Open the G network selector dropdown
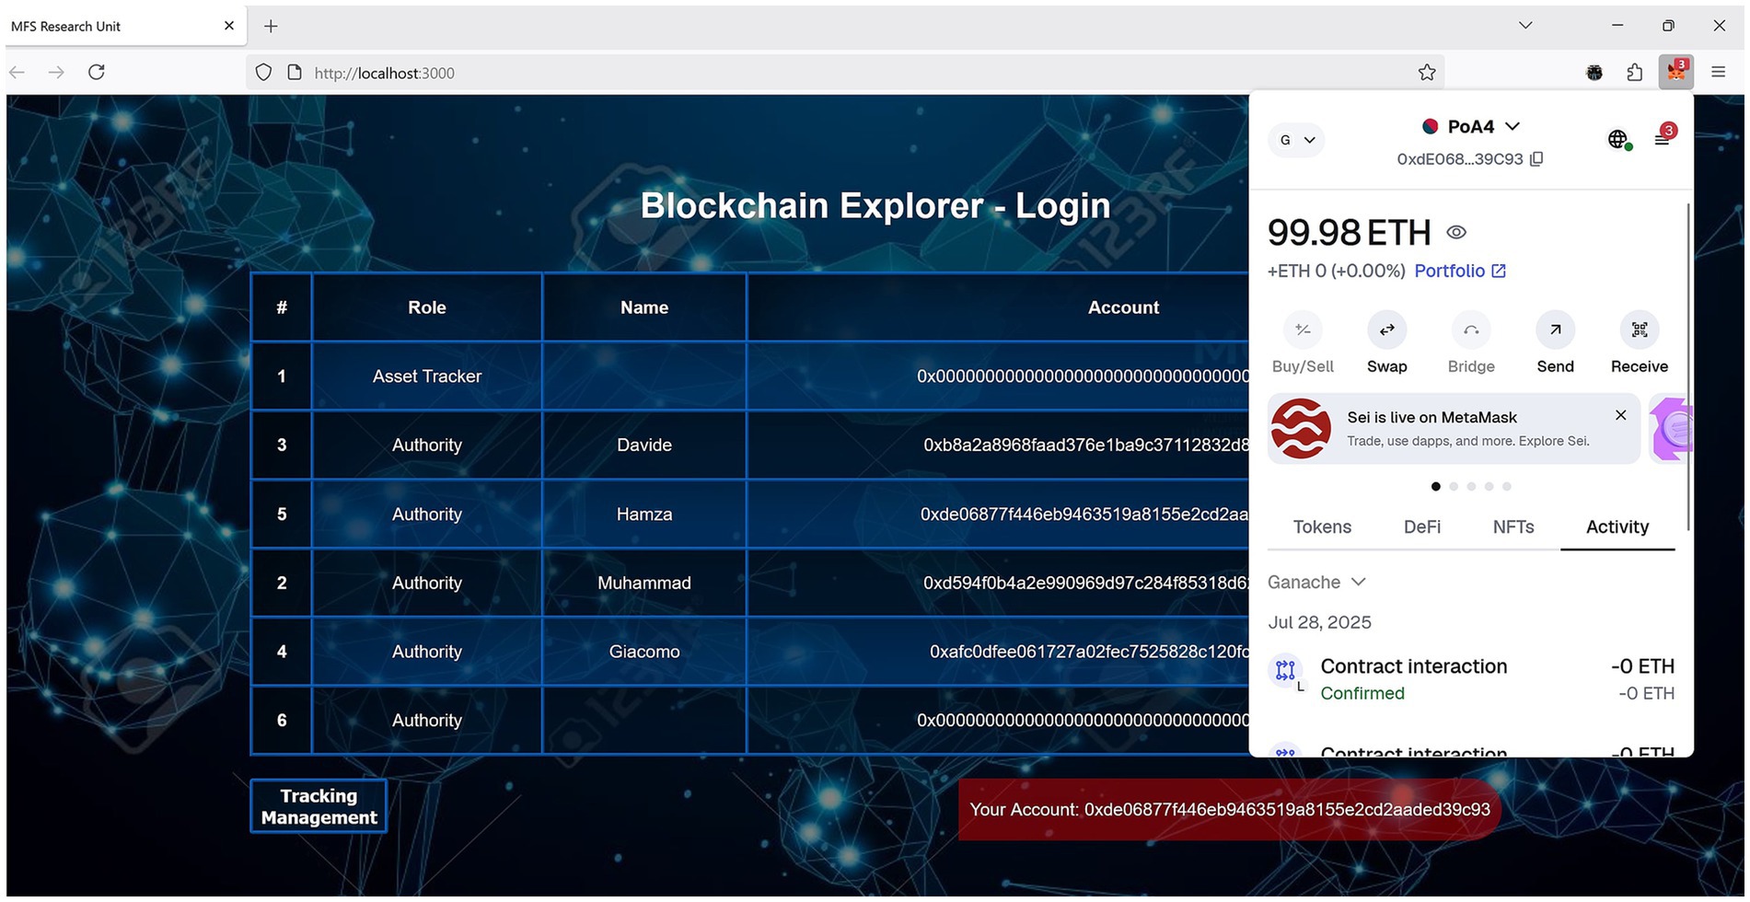 1296,140
